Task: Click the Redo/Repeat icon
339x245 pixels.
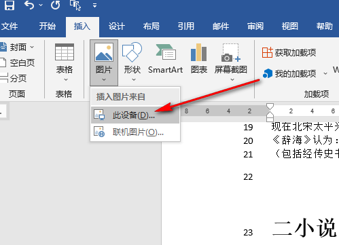Action: 55,5
